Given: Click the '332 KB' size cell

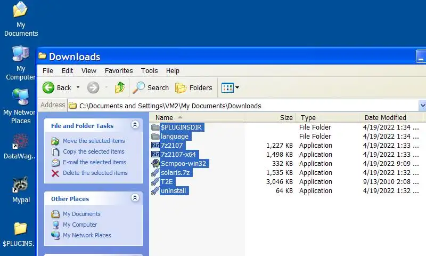Looking at the screenshot, I should [x=282, y=164].
